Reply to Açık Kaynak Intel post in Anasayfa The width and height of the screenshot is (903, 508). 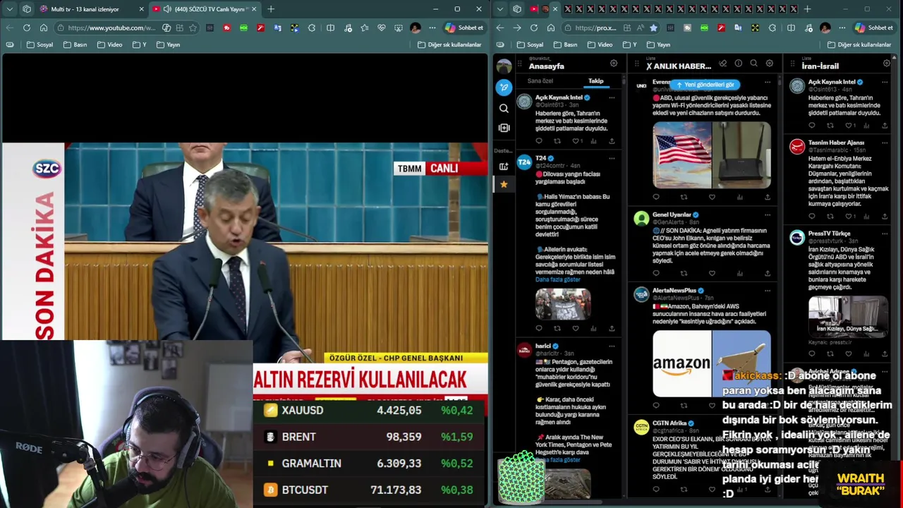(539, 141)
